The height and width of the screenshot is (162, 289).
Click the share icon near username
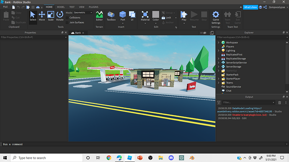coord(265,7)
